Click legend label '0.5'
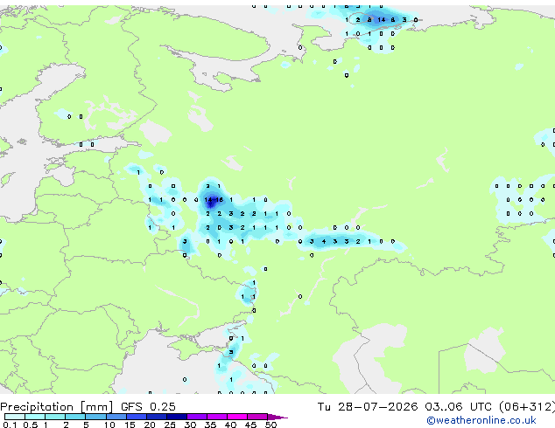 30,425
